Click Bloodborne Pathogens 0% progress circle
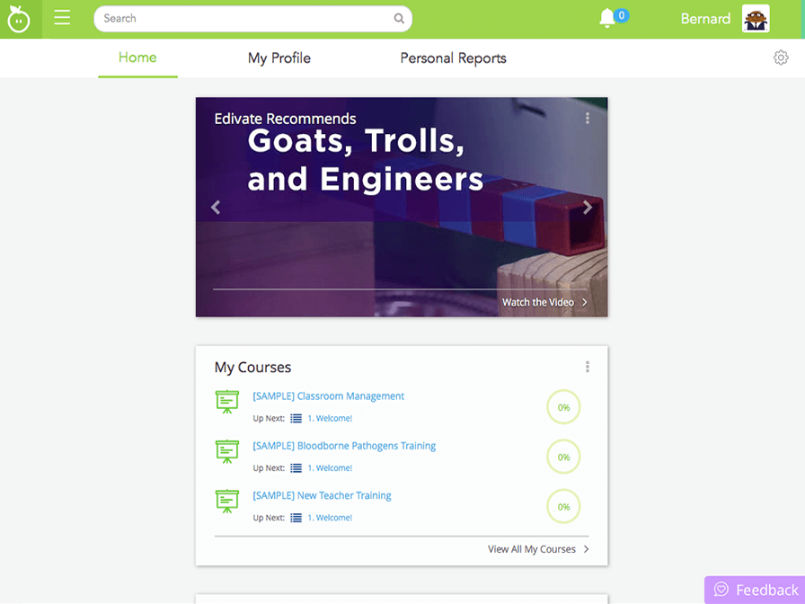The width and height of the screenshot is (805, 604). 563,457
